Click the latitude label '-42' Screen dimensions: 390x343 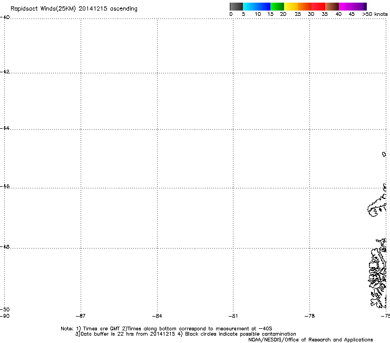5,71
